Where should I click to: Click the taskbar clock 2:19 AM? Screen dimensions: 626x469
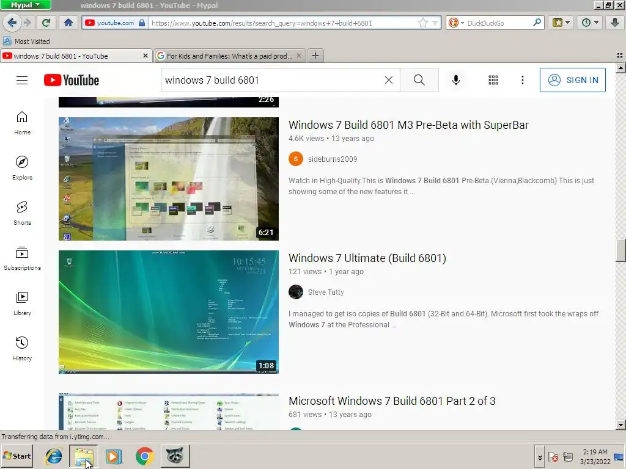pyautogui.click(x=595, y=457)
